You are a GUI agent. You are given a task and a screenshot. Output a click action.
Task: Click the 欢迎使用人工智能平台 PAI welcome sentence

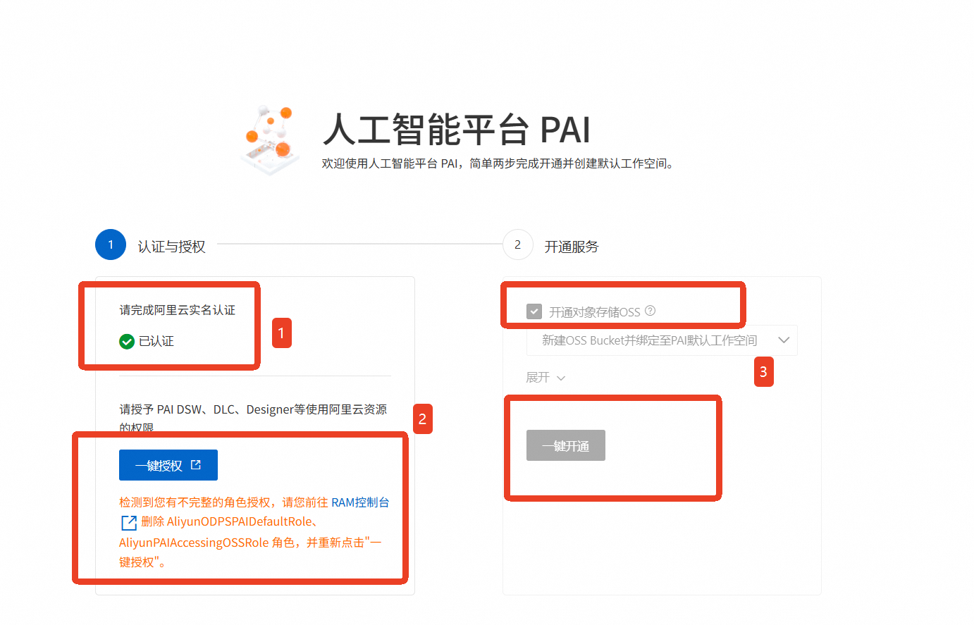click(x=499, y=163)
